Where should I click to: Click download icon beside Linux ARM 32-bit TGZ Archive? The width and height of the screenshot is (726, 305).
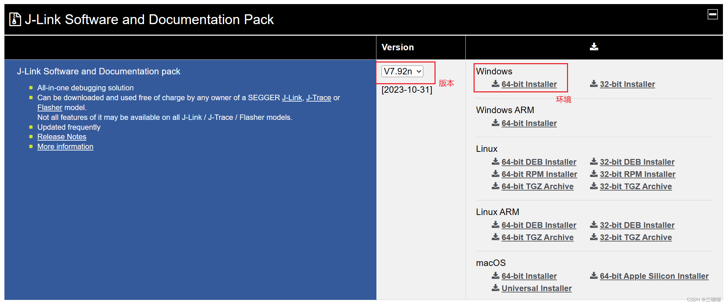(594, 237)
